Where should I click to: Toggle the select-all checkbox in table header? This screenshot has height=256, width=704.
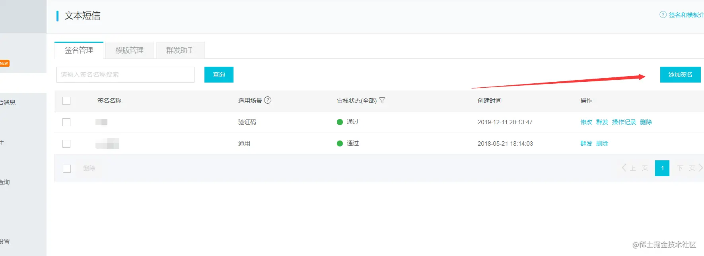(x=66, y=101)
